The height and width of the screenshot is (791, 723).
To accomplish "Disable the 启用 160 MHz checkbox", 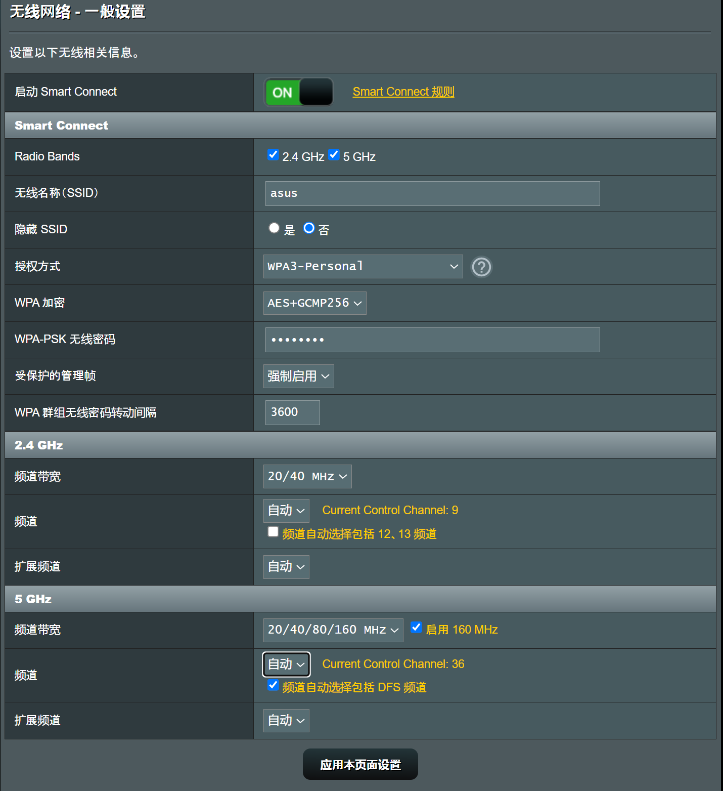I will click(x=416, y=628).
